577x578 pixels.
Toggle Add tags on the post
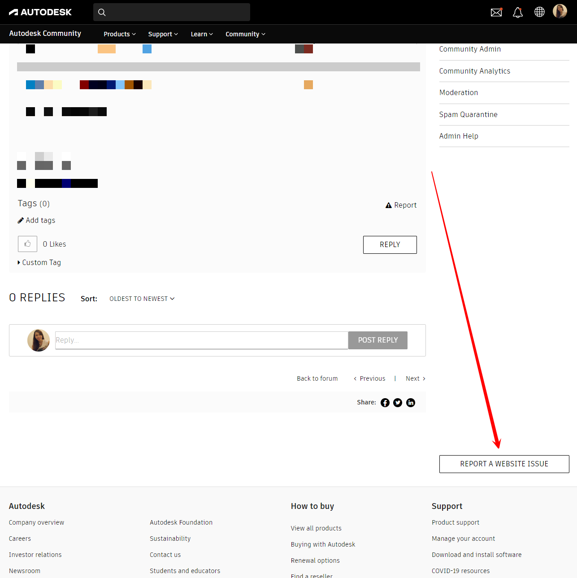tap(36, 220)
